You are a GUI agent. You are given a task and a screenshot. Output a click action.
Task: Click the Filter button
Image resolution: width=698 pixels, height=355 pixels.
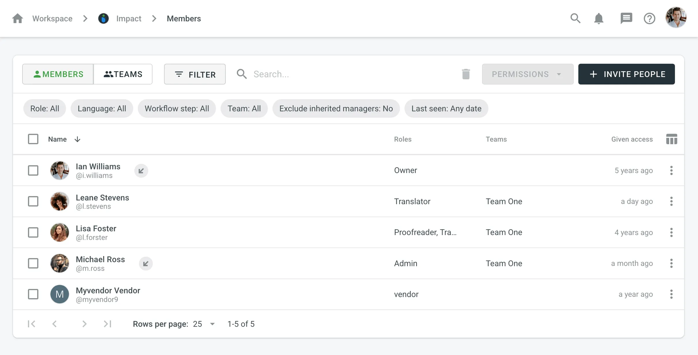(195, 74)
